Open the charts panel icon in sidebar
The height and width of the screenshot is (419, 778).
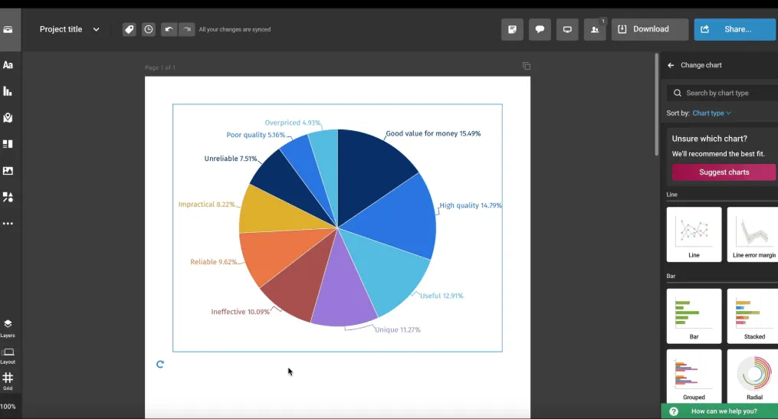(8, 91)
